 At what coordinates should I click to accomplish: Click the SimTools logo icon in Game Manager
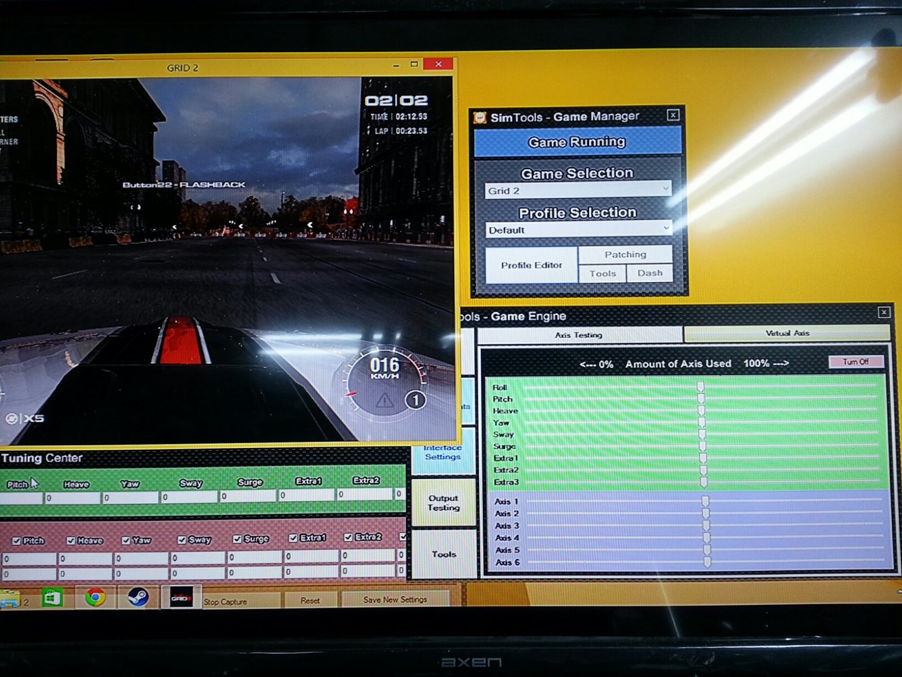coord(480,117)
